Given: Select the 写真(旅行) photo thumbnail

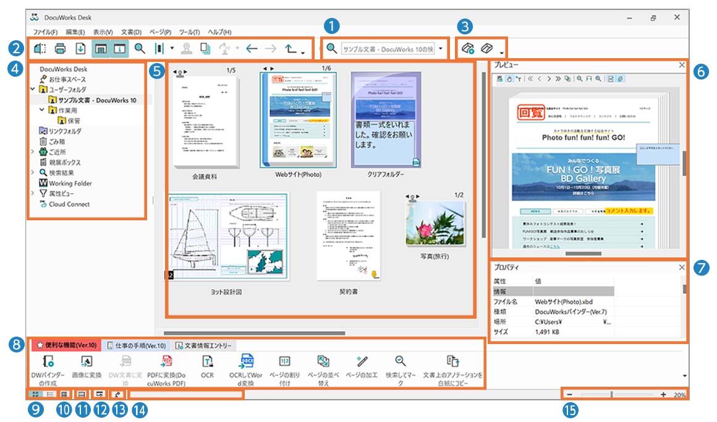Looking at the screenshot, I should click(435, 224).
